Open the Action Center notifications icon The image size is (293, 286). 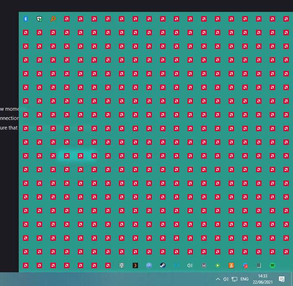(x=282, y=279)
